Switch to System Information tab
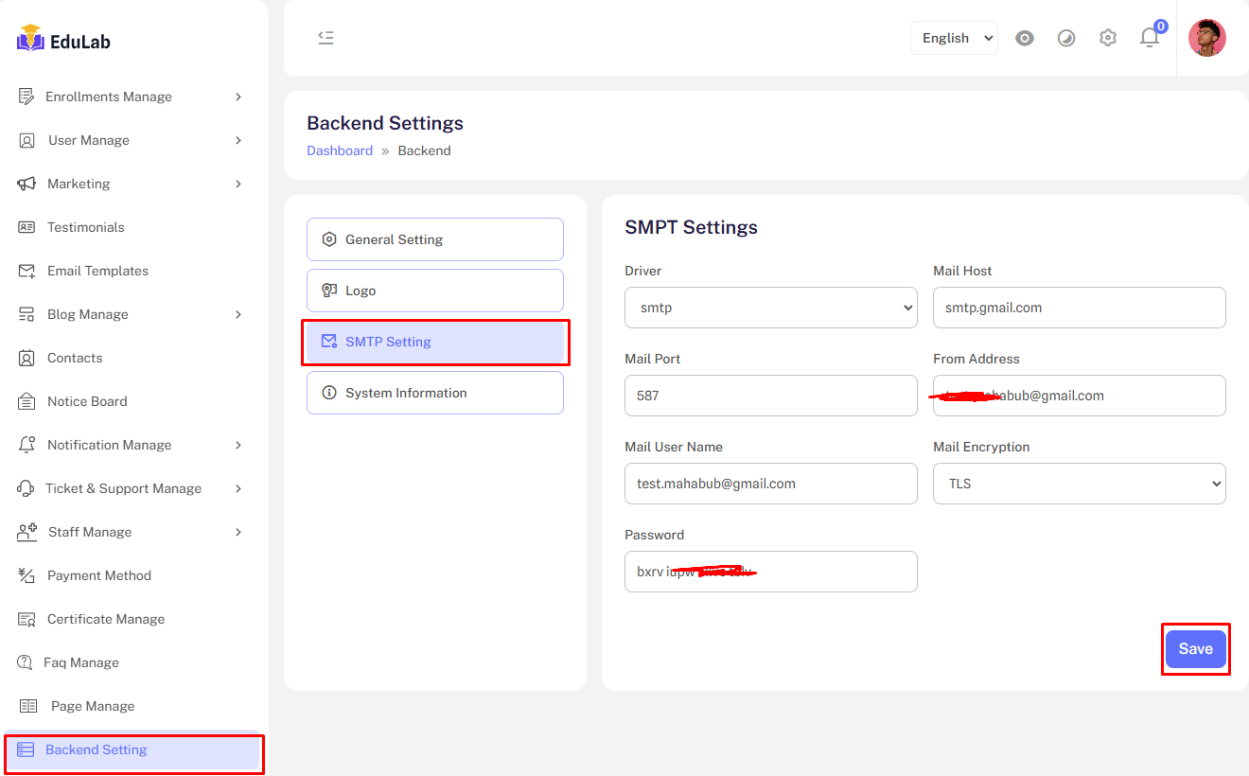 tap(434, 393)
